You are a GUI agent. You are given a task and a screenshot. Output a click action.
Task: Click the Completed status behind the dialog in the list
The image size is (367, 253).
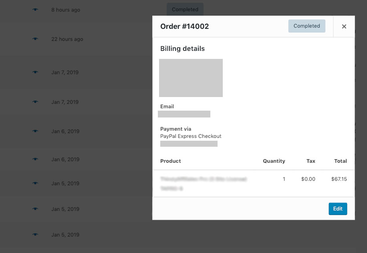pos(185,9)
